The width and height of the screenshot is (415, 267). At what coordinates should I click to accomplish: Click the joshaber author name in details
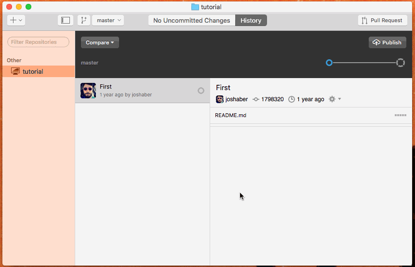(x=237, y=99)
